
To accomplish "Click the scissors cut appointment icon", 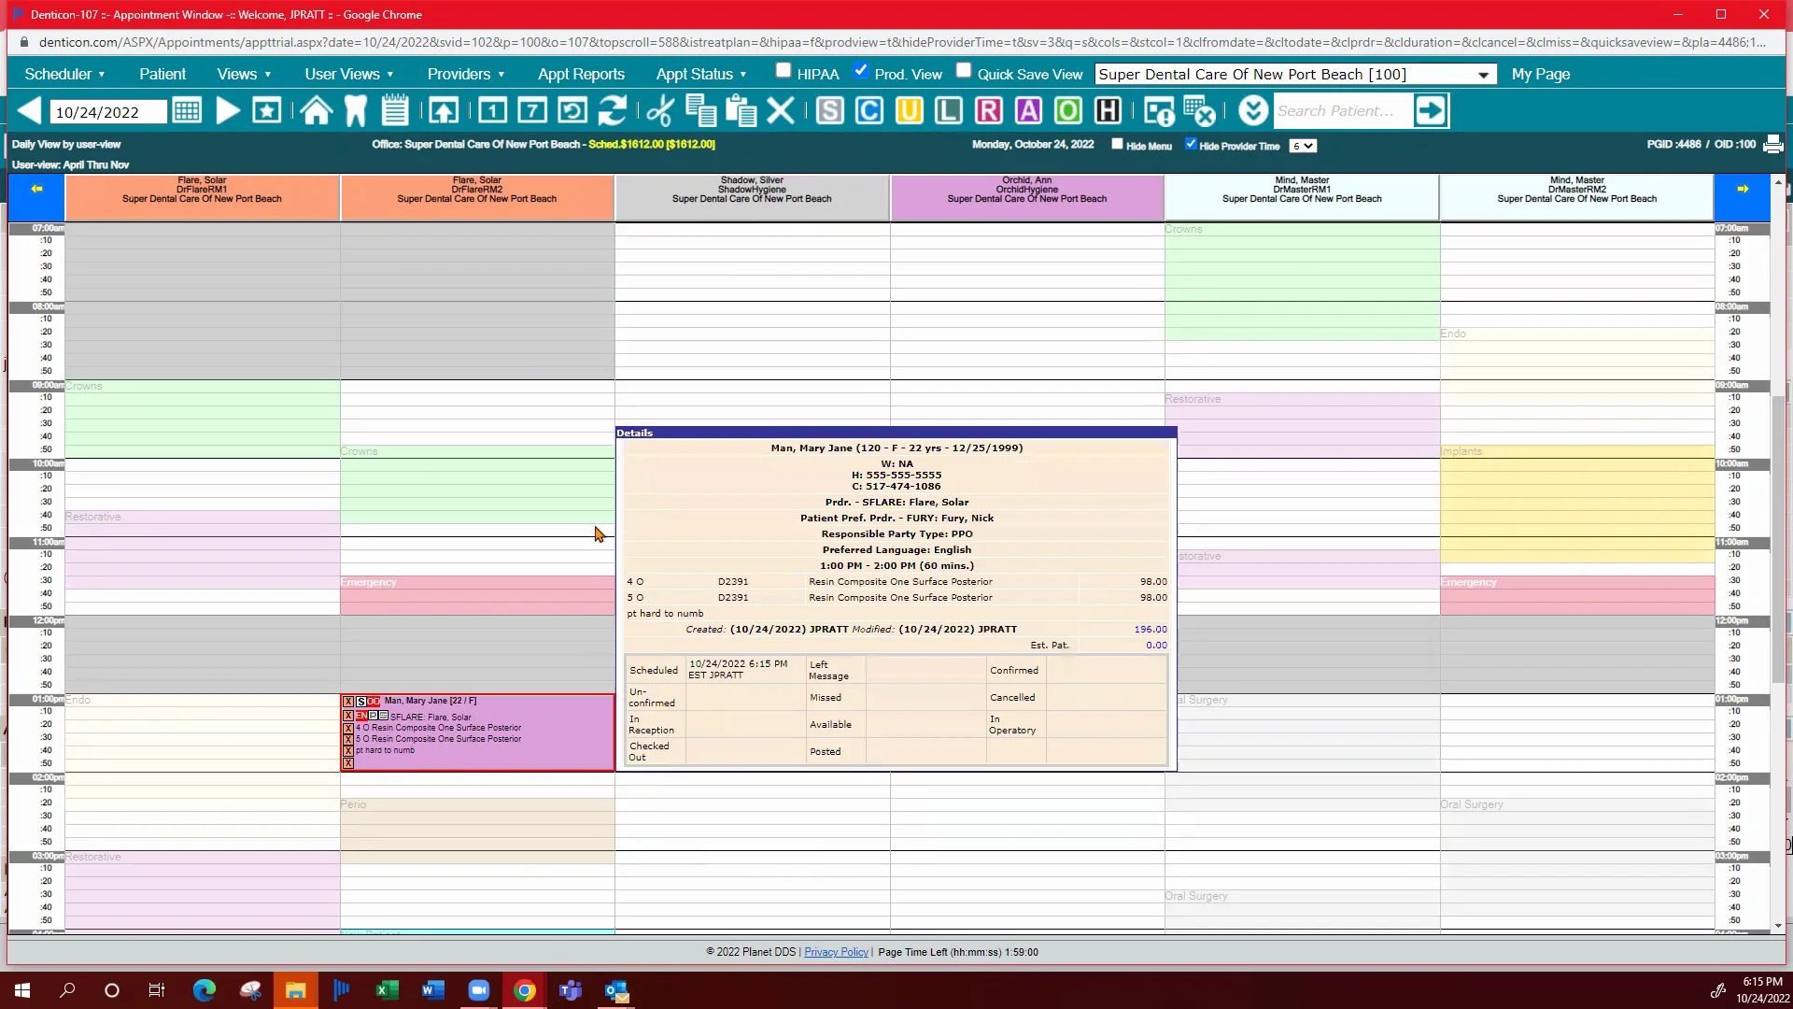I will coord(660,111).
